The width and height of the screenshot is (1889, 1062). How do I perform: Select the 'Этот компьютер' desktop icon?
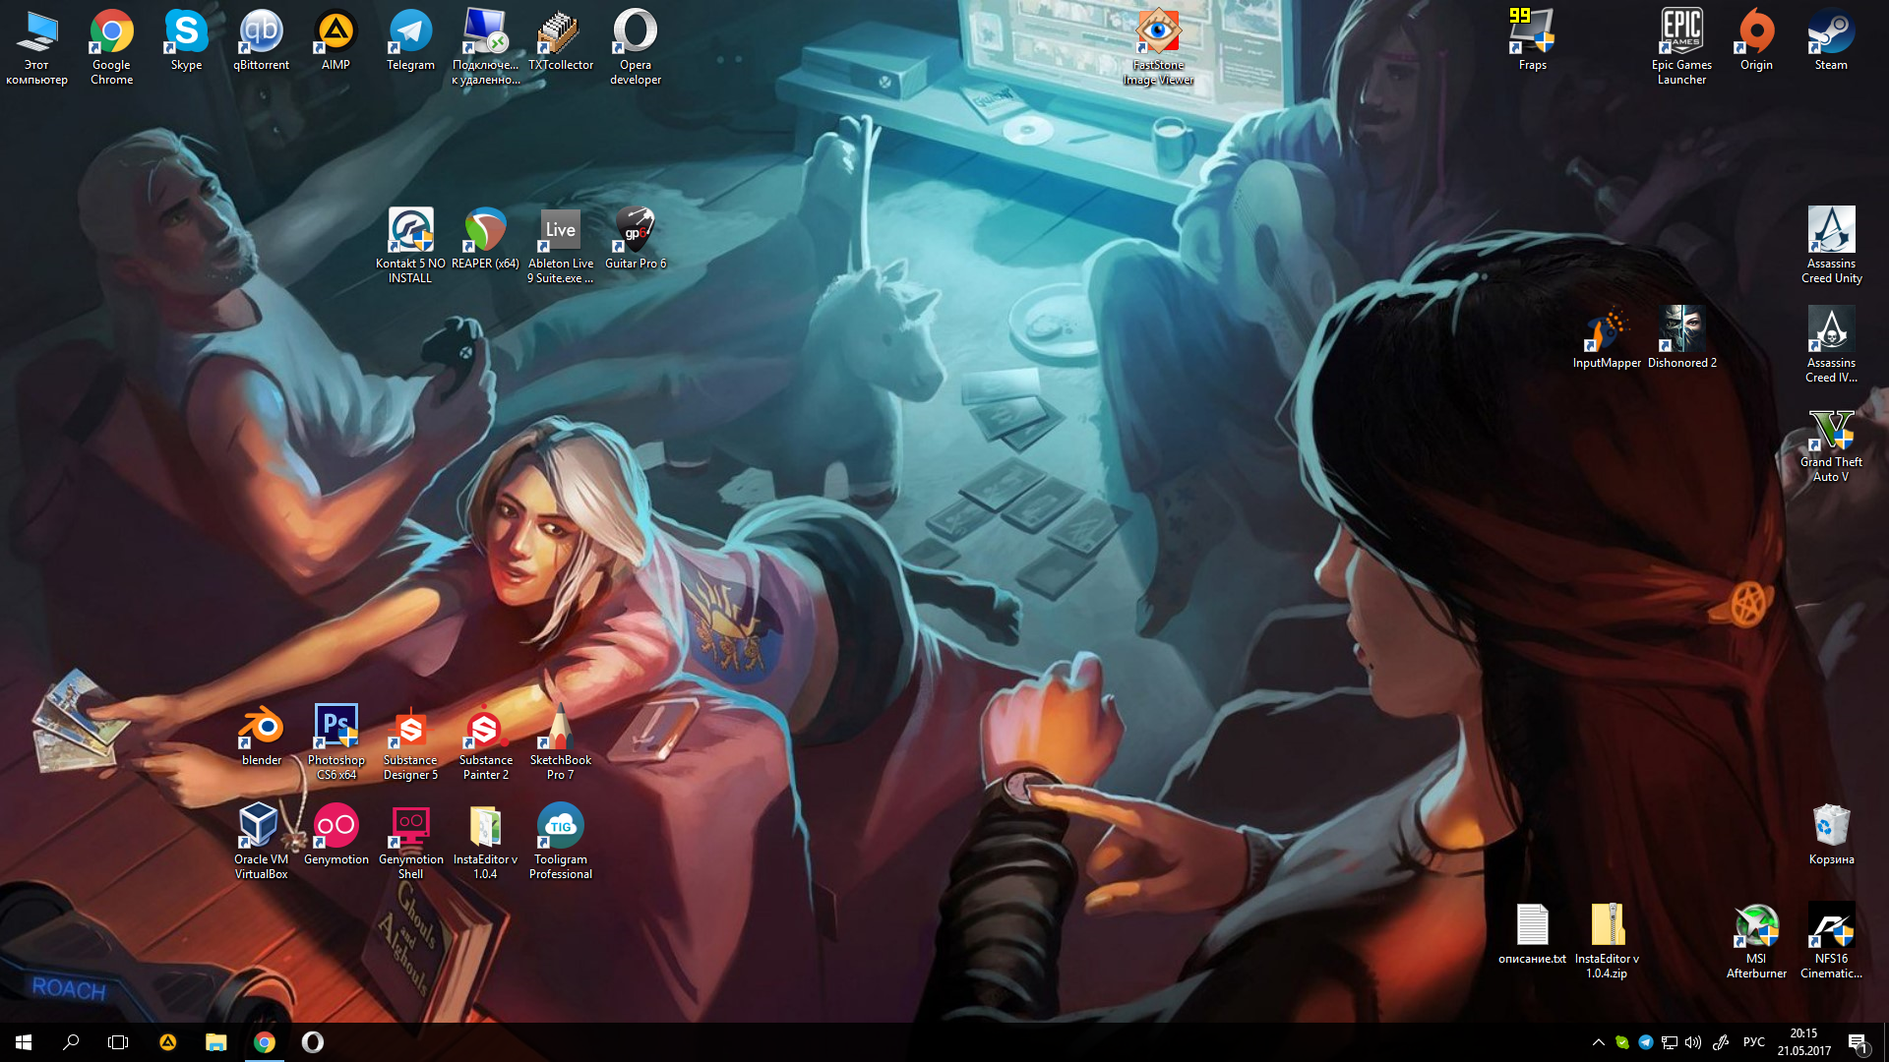tap(36, 47)
